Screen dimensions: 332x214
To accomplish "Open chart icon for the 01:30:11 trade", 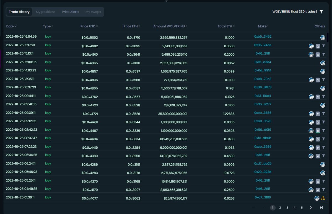I will tap(317, 198).
